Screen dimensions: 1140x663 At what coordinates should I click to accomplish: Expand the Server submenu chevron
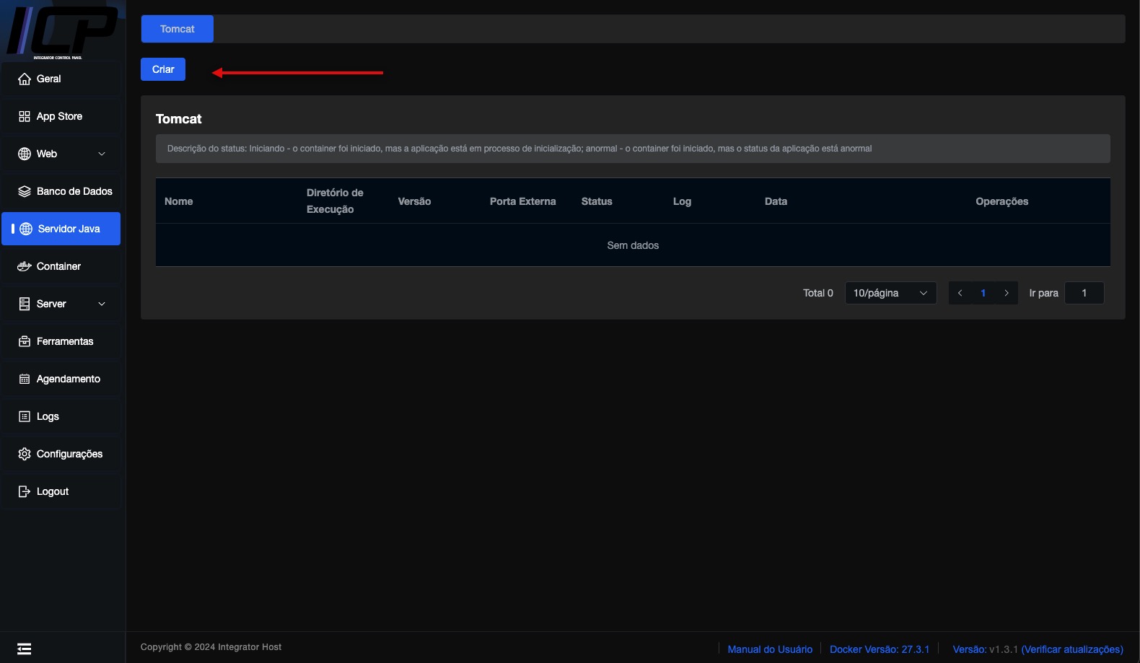tap(102, 304)
